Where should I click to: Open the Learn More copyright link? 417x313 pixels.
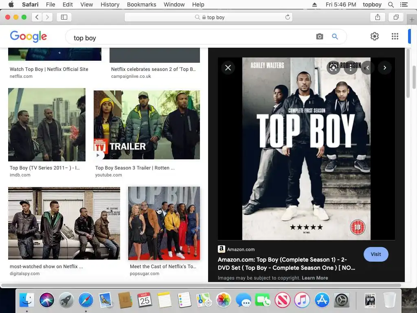[x=315, y=278]
